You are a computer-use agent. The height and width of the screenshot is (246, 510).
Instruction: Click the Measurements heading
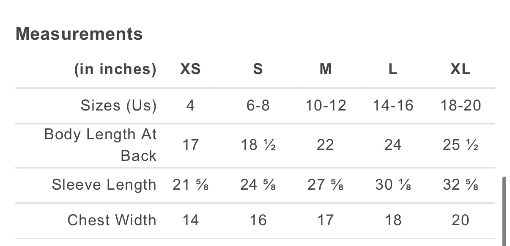[79, 34]
